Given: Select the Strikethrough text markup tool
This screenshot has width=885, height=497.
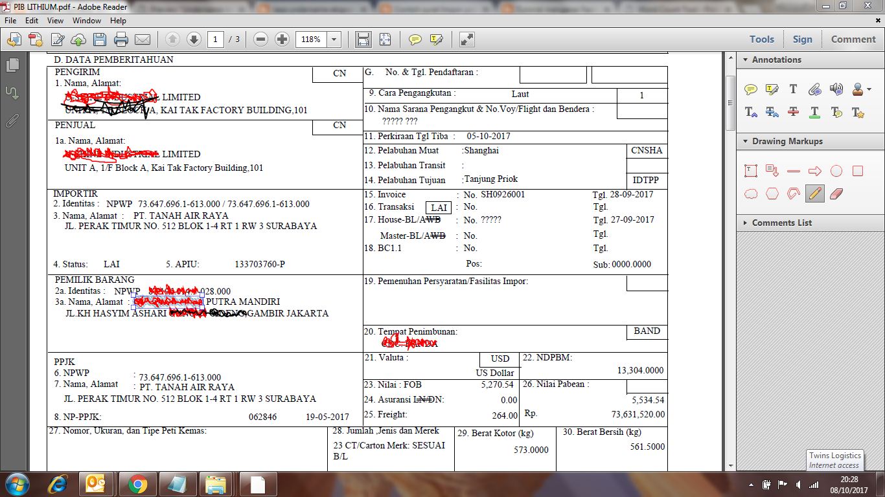Looking at the screenshot, I should click(x=793, y=113).
